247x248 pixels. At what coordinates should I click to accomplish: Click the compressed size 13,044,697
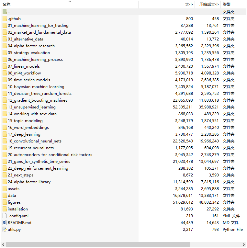coord(209,161)
